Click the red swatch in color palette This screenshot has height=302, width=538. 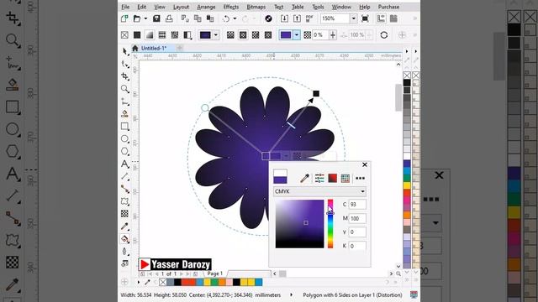[407, 193]
